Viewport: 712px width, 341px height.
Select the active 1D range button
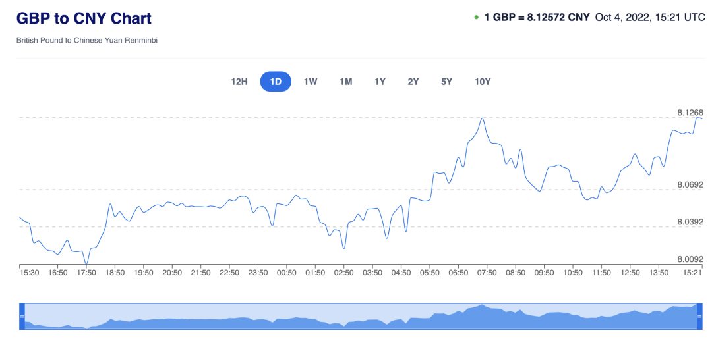(276, 82)
